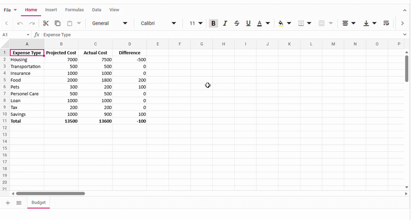Viewport: 411px width, 220px height.
Task: Toggle bold formatting
Action: (x=213, y=23)
